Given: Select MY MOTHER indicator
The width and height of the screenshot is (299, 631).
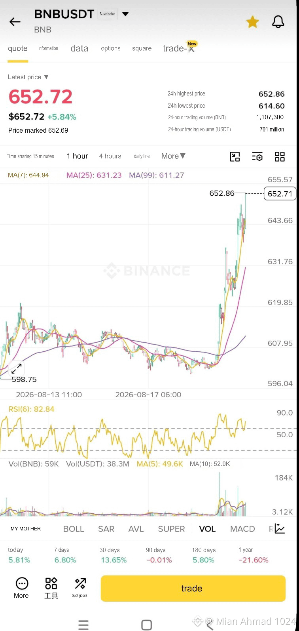Looking at the screenshot, I should click(x=26, y=528).
